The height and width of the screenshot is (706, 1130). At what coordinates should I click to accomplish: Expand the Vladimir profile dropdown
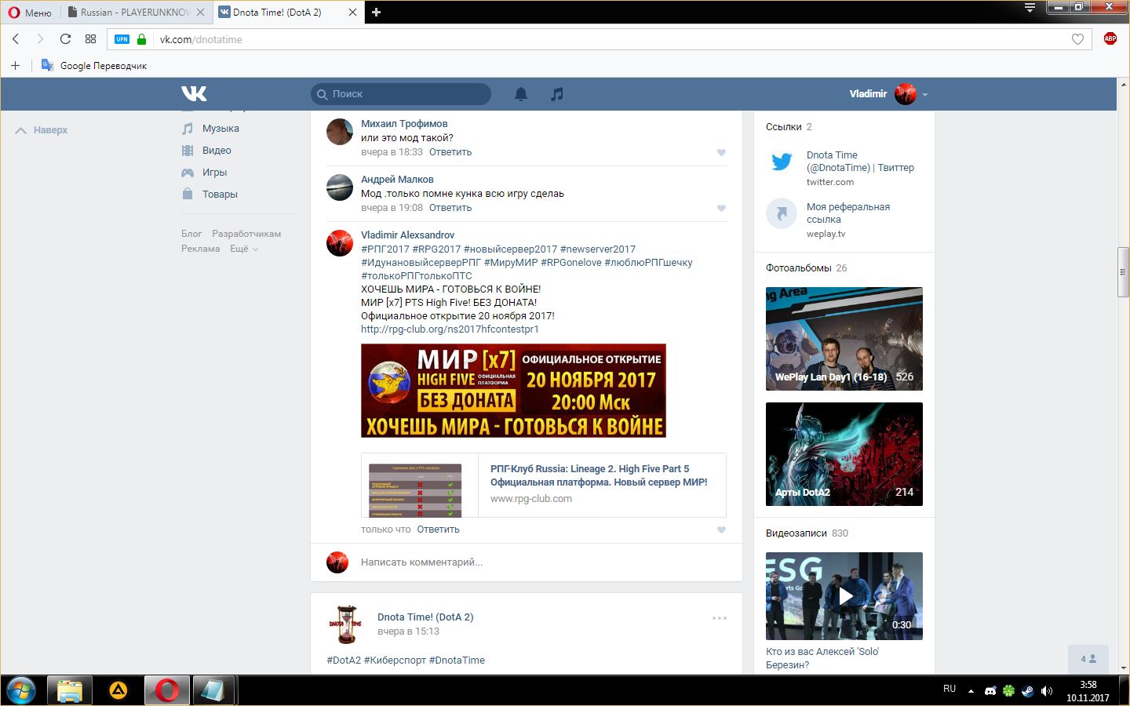click(925, 94)
